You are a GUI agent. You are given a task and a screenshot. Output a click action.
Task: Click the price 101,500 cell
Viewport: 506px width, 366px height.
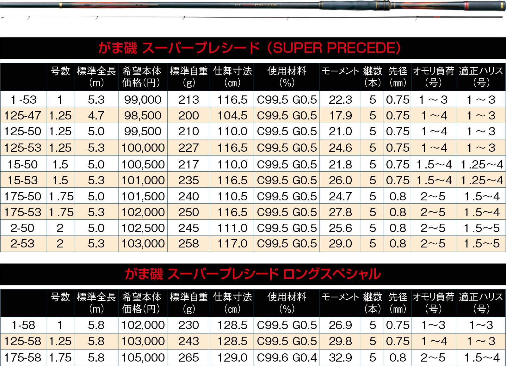point(143,196)
